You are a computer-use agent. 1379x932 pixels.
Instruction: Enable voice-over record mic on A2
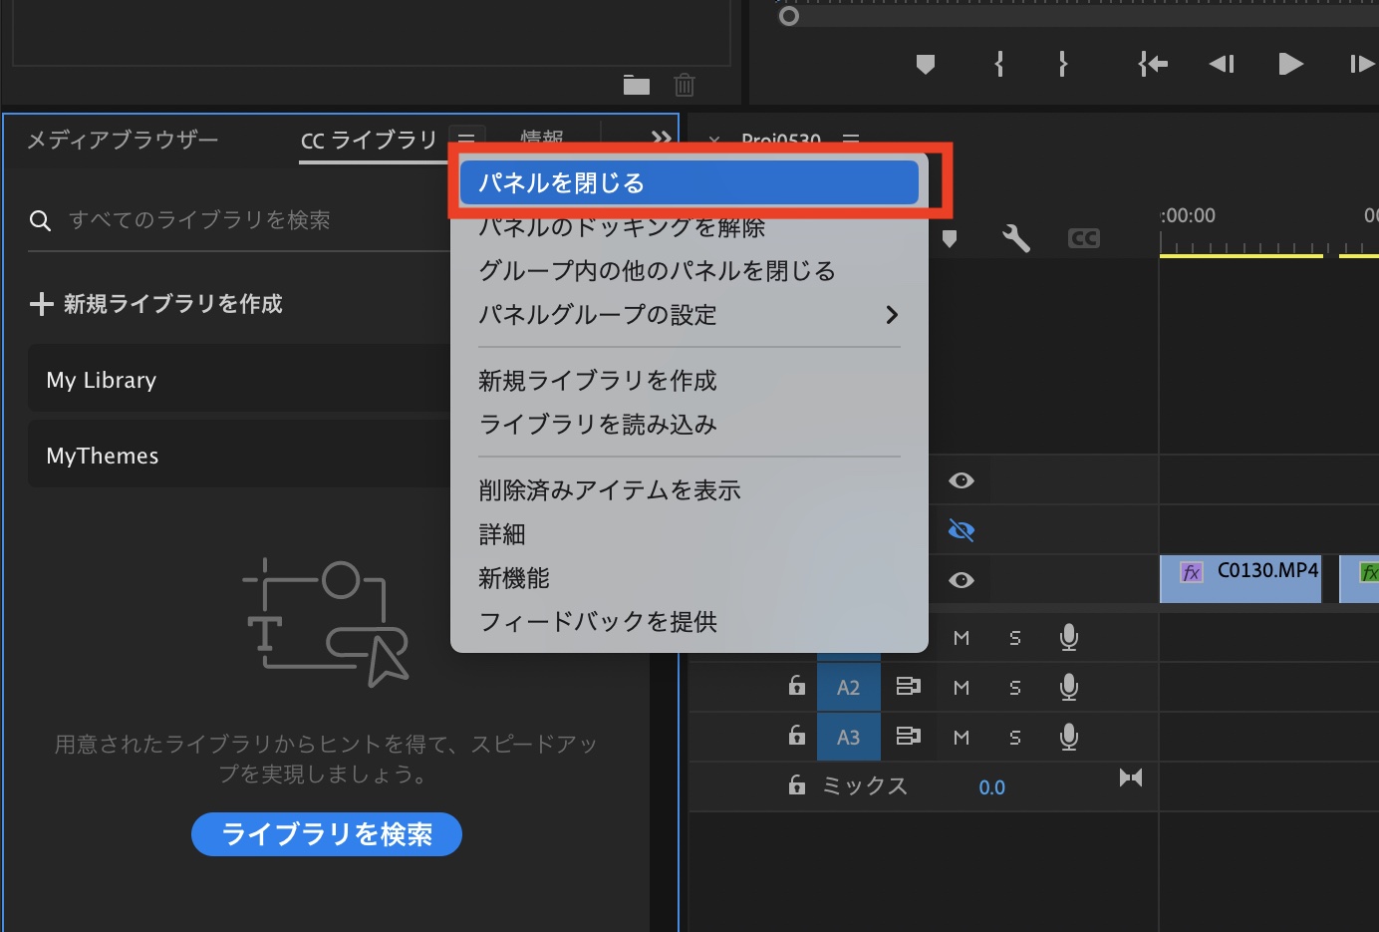(1069, 687)
